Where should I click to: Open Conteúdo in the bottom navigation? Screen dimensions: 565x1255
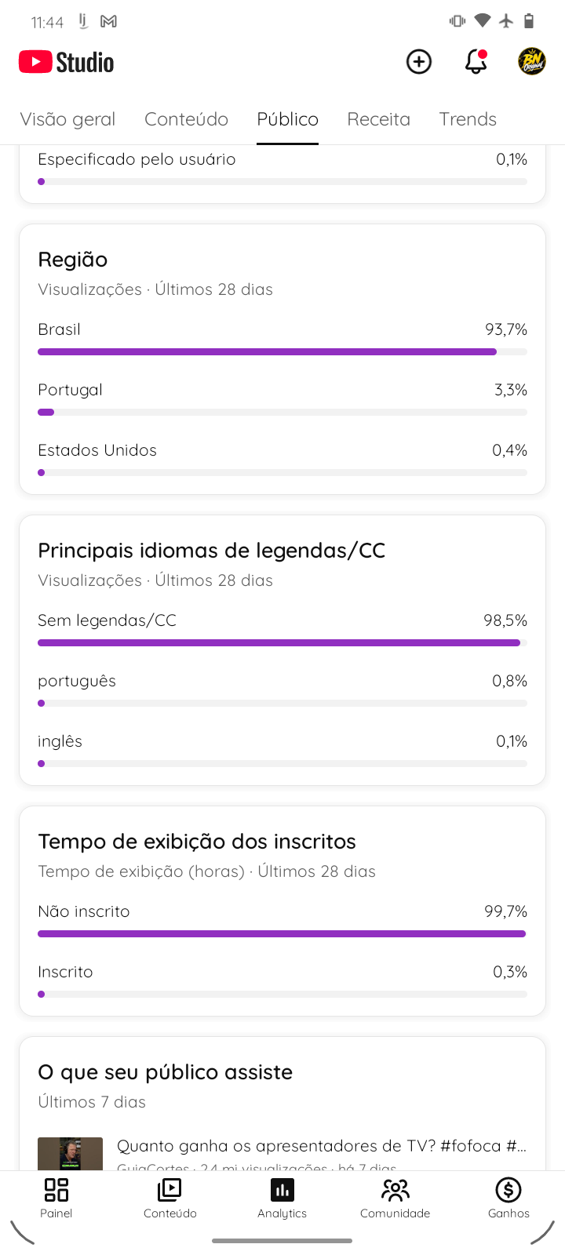tap(169, 1199)
